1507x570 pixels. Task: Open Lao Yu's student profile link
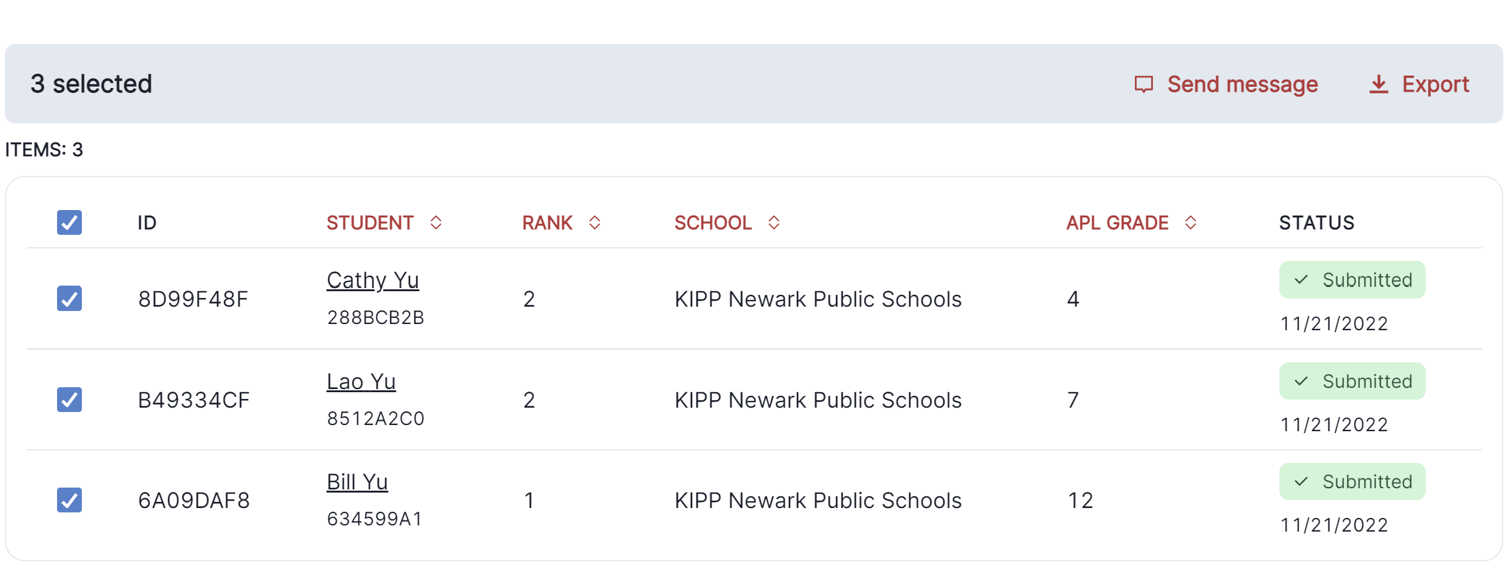(x=361, y=382)
